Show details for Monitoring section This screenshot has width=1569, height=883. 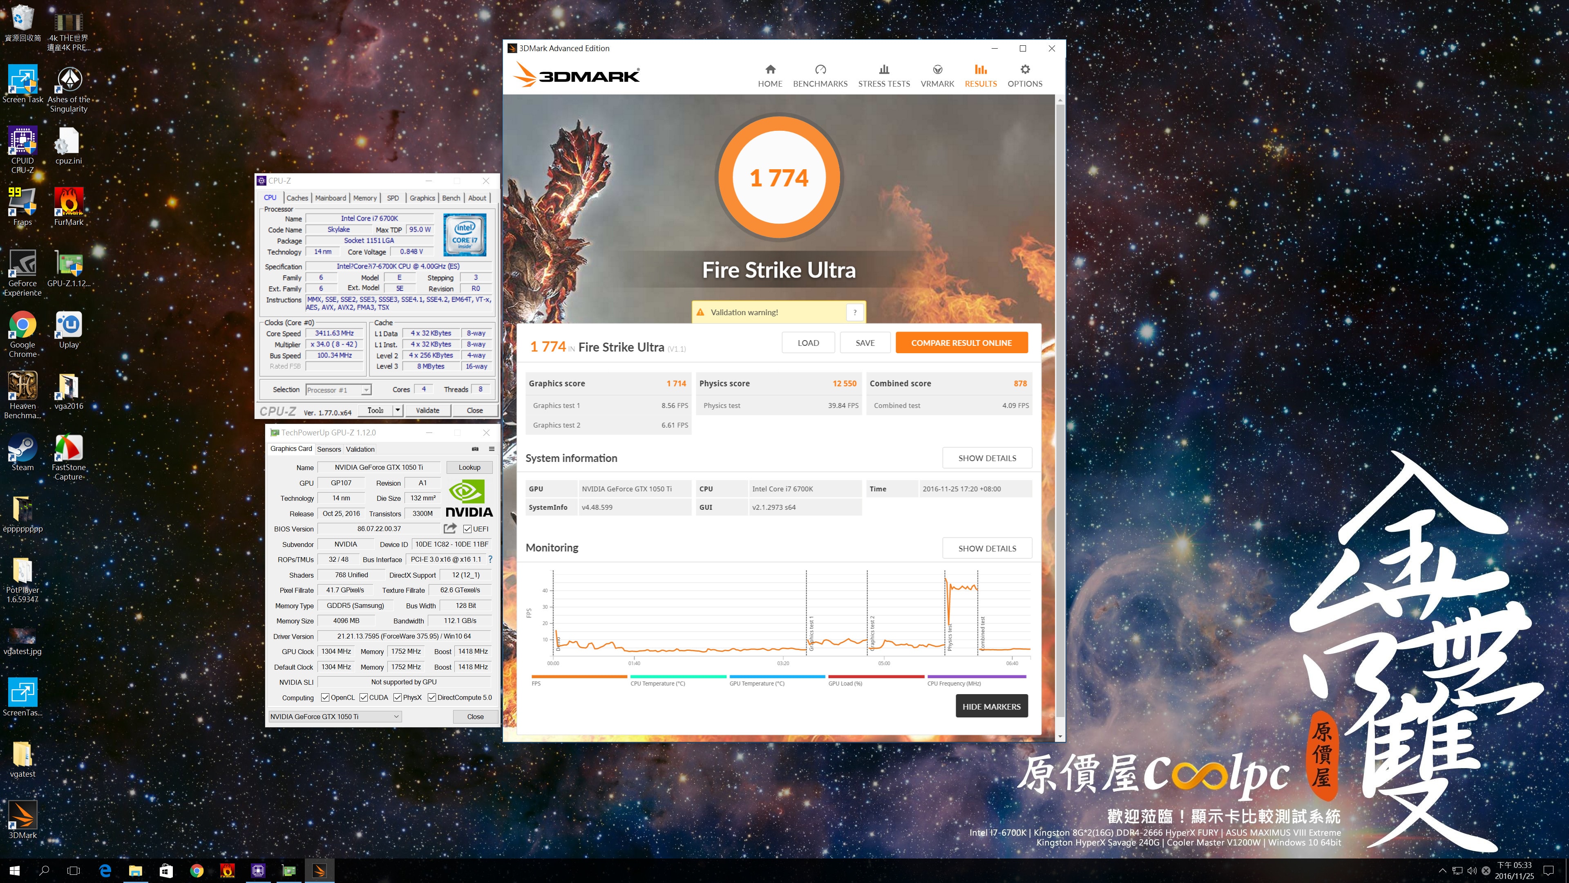[987, 548]
